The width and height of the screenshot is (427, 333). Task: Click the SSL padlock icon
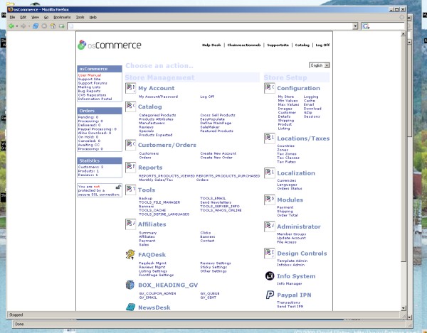[x=118, y=187]
